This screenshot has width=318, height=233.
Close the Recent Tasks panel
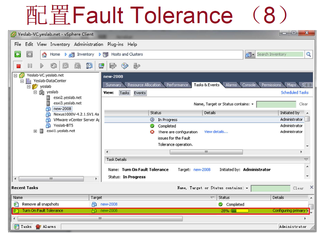(312, 187)
